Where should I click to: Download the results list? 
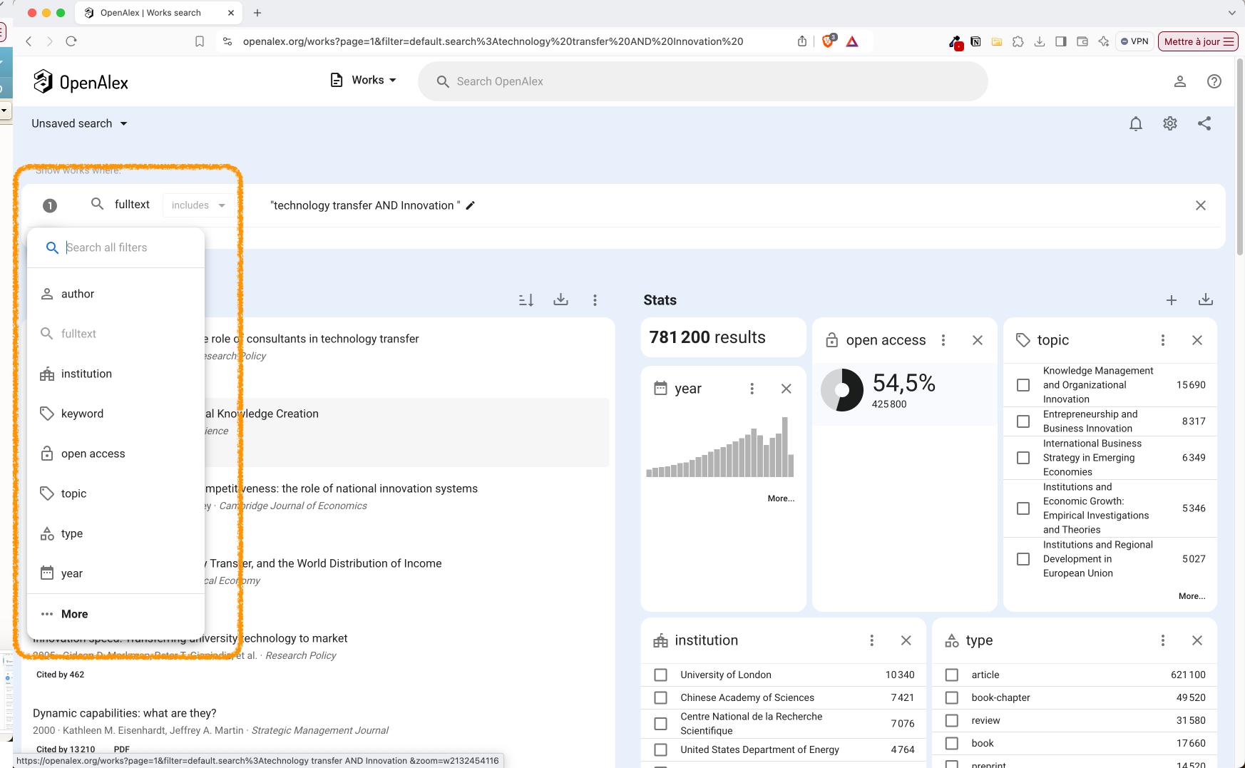[x=560, y=300]
